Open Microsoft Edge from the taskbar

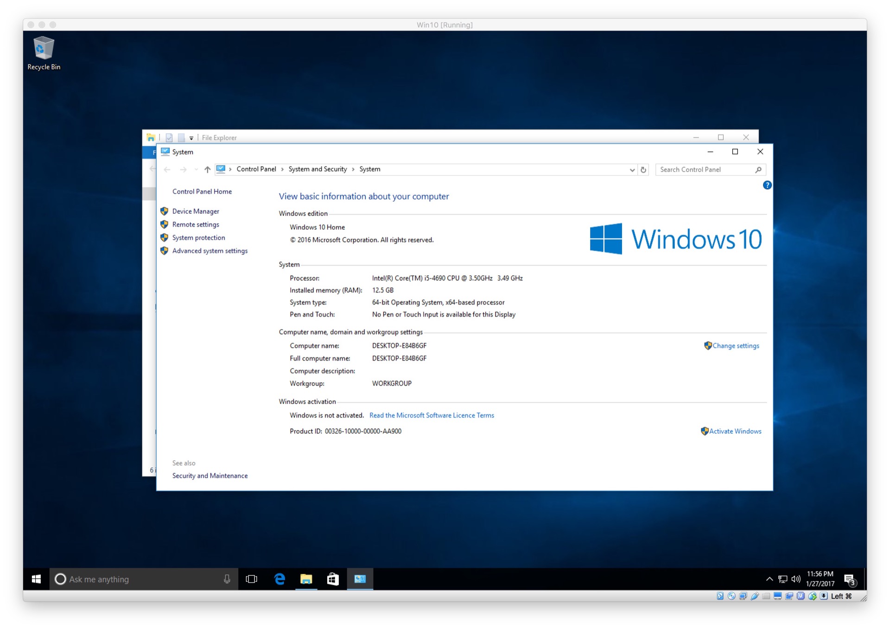(280, 579)
